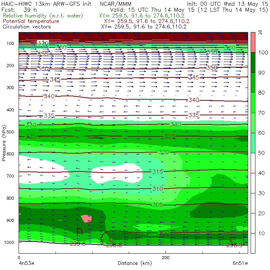
Task: Click the '40' colorbar scale label
Action: coord(261,173)
